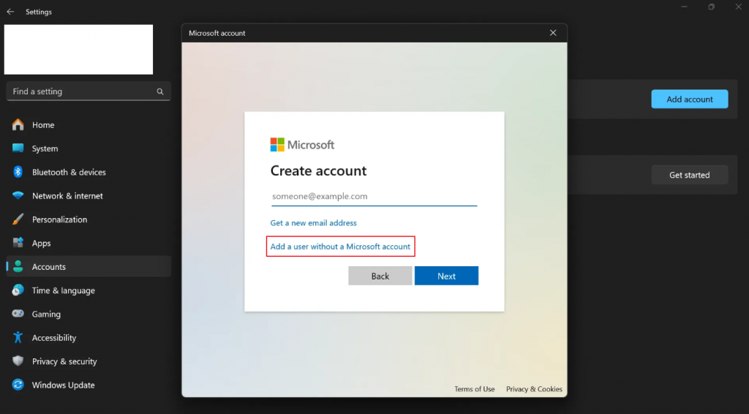This screenshot has width=749, height=414.
Task: Click the Accessibility figure icon
Action: click(x=18, y=337)
